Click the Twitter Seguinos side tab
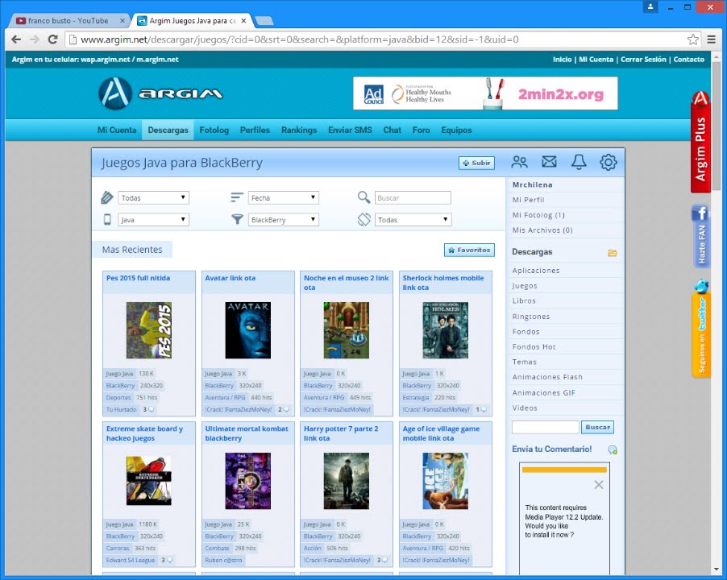Viewport: 727px width, 580px height. (x=701, y=329)
